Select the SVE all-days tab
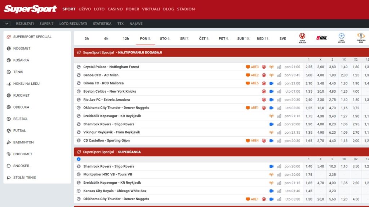The width and height of the screenshot is (369, 207). coord(283,38)
